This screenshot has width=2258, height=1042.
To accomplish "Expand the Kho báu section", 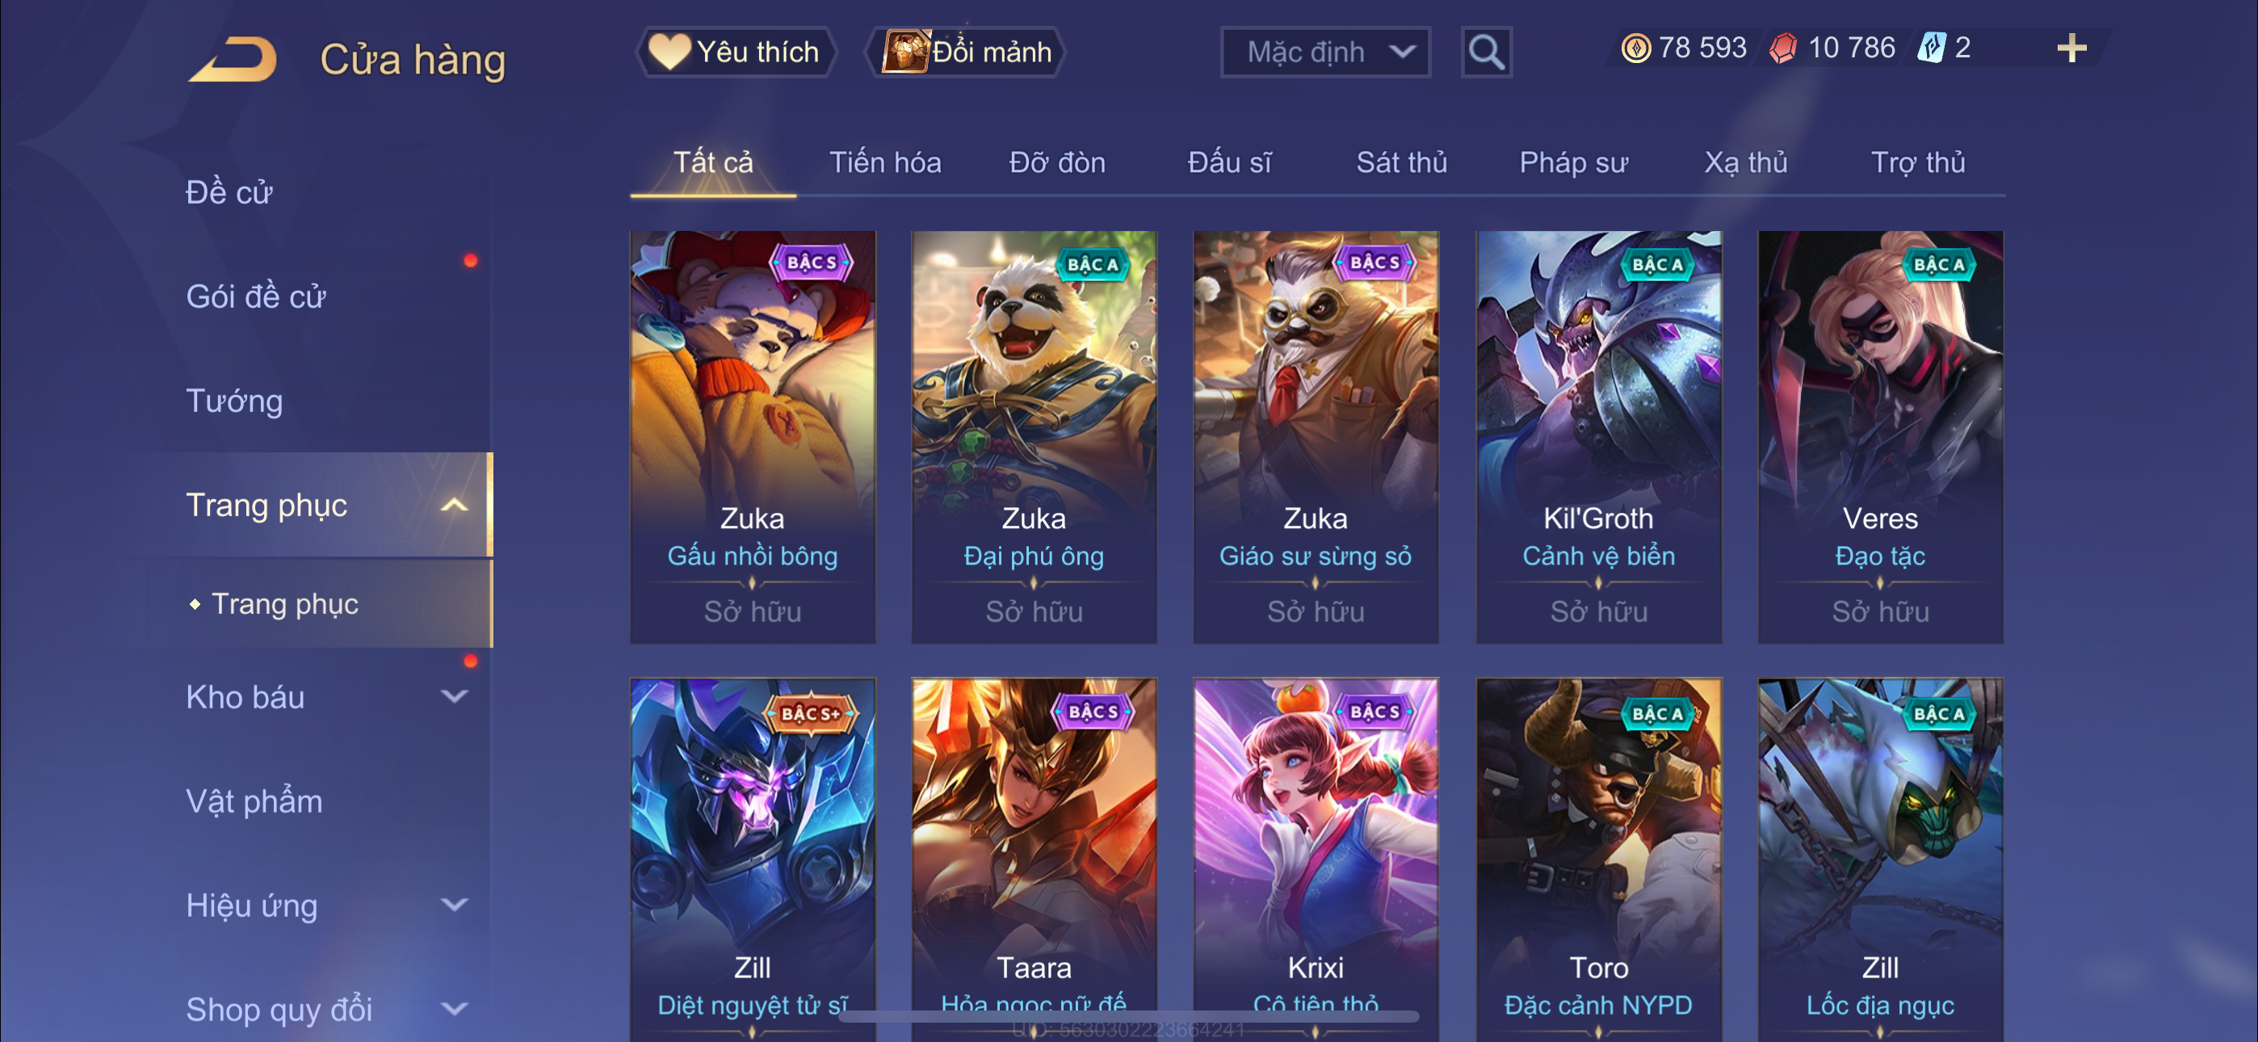I will click(454, 696).
